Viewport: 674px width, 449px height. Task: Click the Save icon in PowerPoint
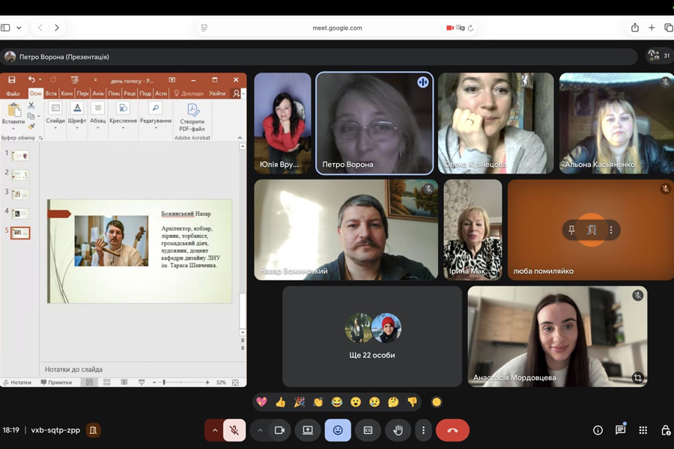coord(11,80)
